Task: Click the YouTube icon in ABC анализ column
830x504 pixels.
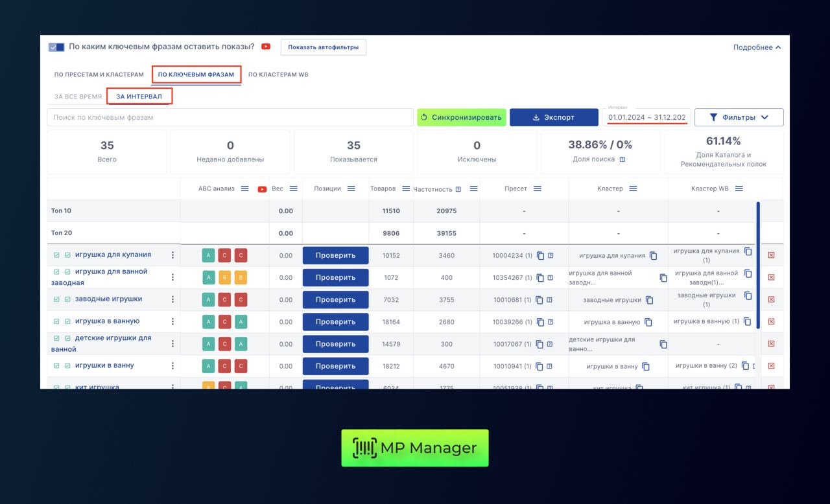Action: click(x=262, y=189)
